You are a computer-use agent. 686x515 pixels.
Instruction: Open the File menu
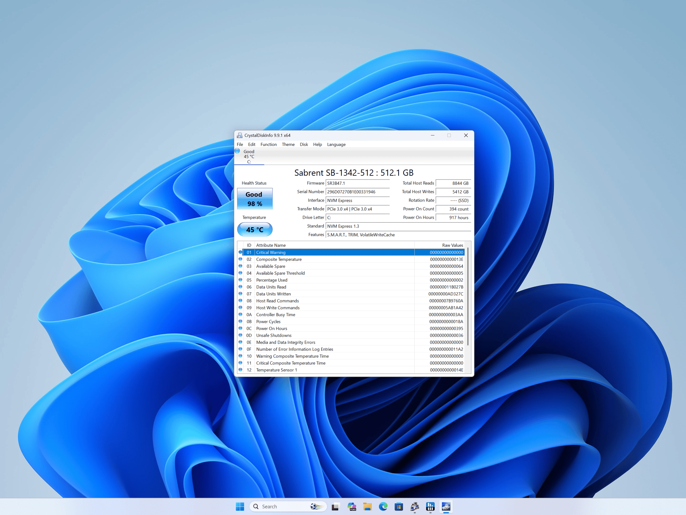point(240,145)
